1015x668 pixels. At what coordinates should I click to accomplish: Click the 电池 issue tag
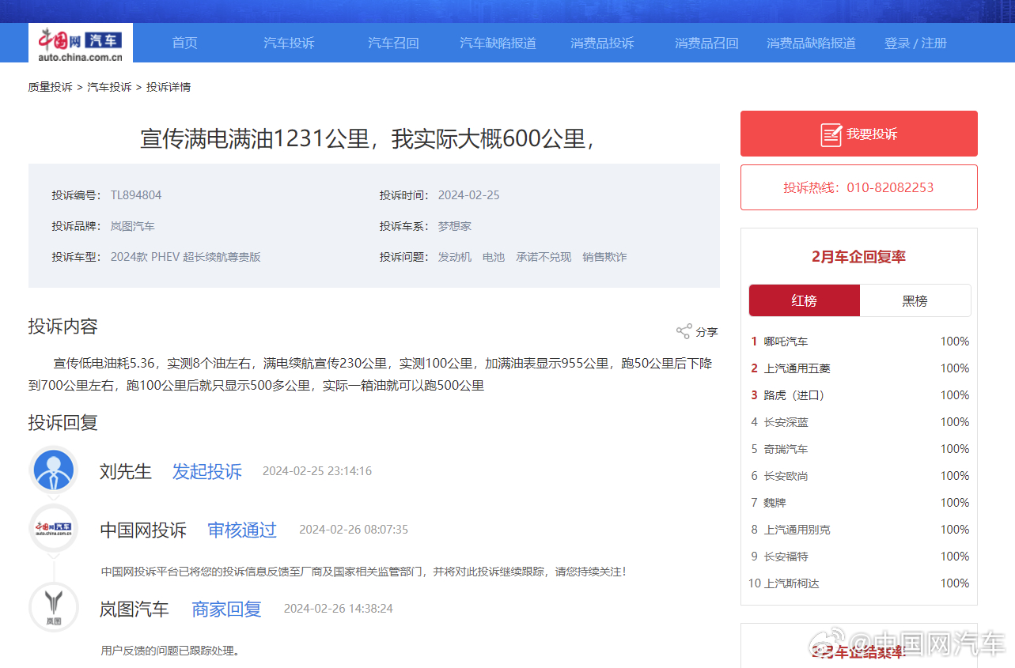pos(494,257)
